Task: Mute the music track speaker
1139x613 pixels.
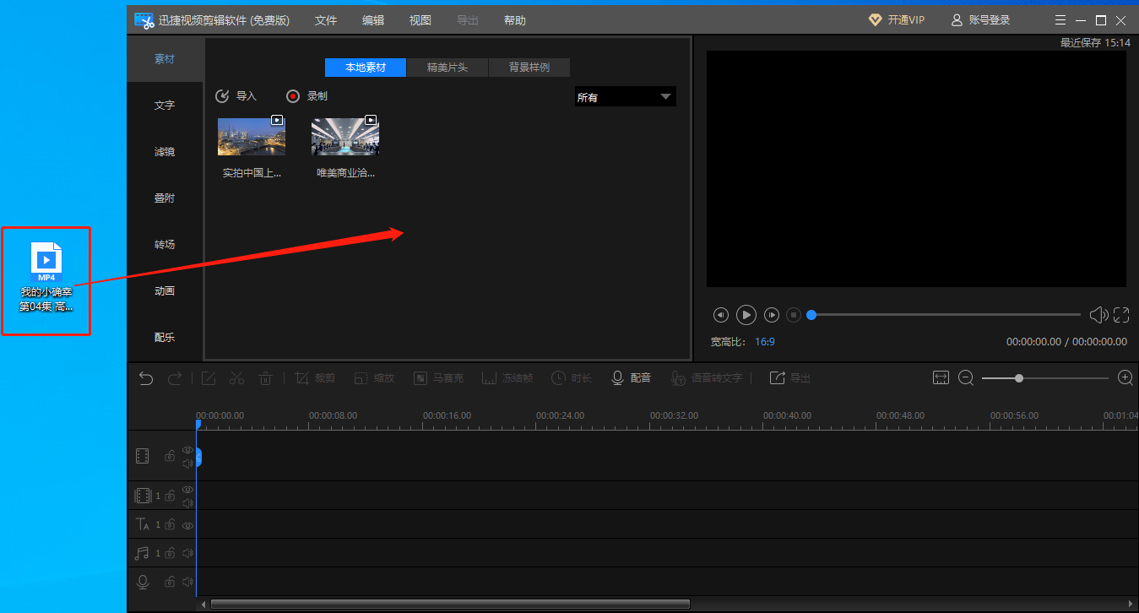Action: [x=187, y=554]
